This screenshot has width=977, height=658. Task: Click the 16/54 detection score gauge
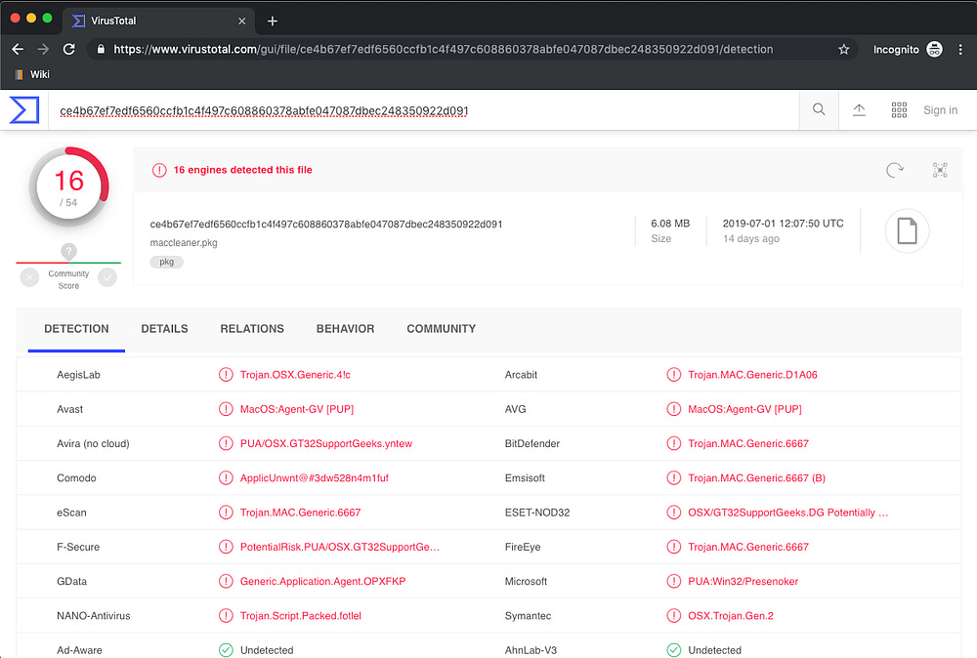[x=69, y=186]
